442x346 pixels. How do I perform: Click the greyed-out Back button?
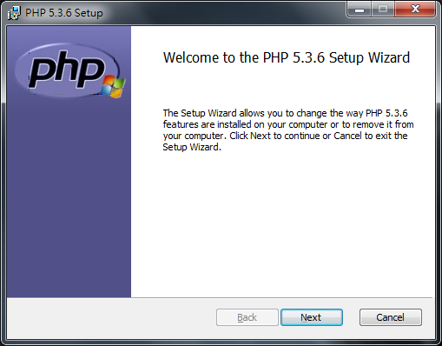click(x=247, y=317)
